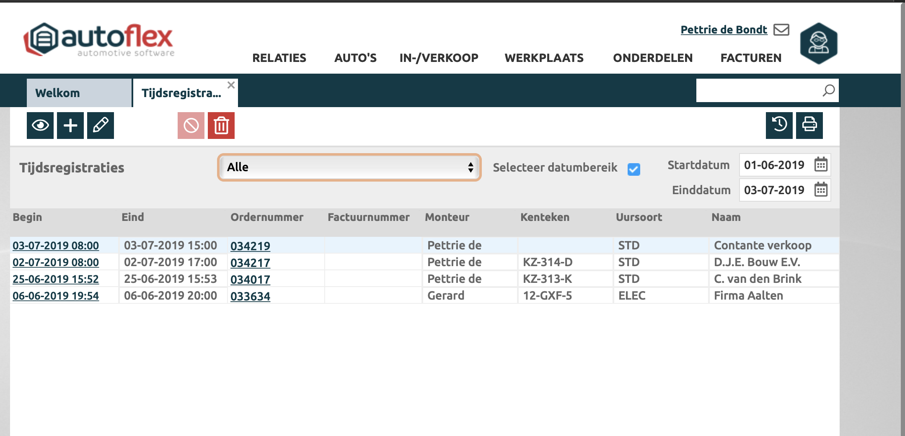Screen dimensions: 905x436
Task: Open order number 034217 link
Action: pos(250,263)
